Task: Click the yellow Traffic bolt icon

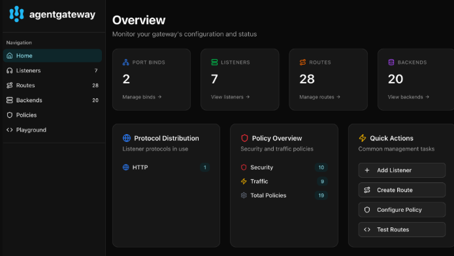Action: tap(244, 181)
